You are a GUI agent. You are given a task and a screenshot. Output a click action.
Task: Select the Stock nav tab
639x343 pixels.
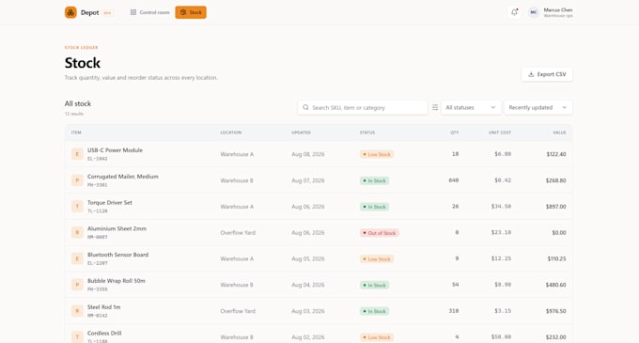point(191,12)
